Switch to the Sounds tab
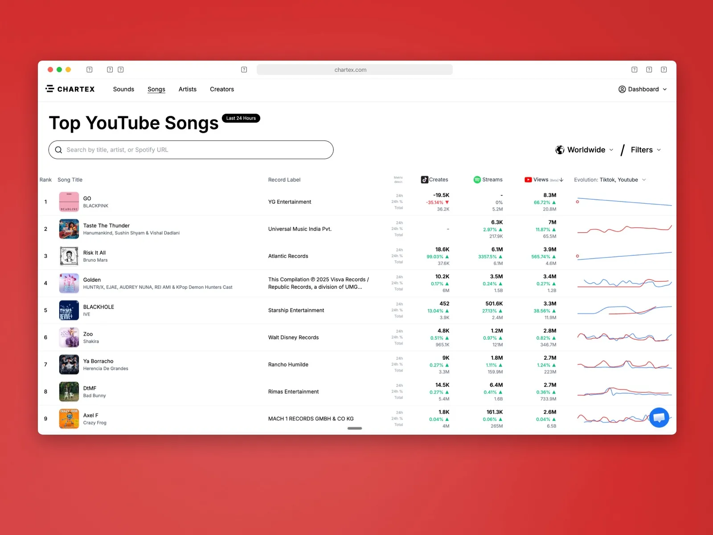The width and height of the screenshot is (713, 535). click(x=123, y=89)
